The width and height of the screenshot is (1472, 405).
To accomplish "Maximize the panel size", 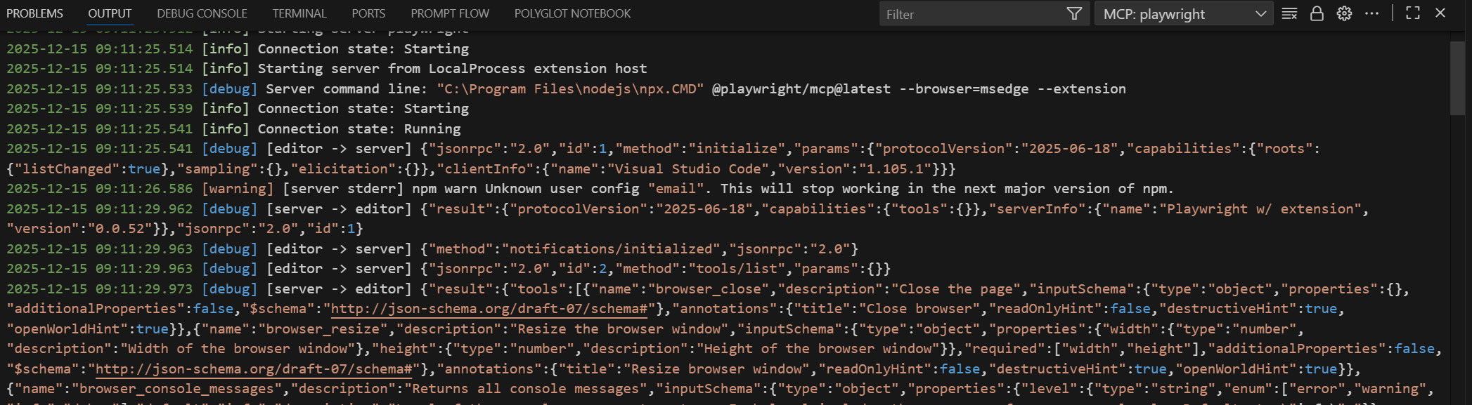I will (x=1413, y=13).
